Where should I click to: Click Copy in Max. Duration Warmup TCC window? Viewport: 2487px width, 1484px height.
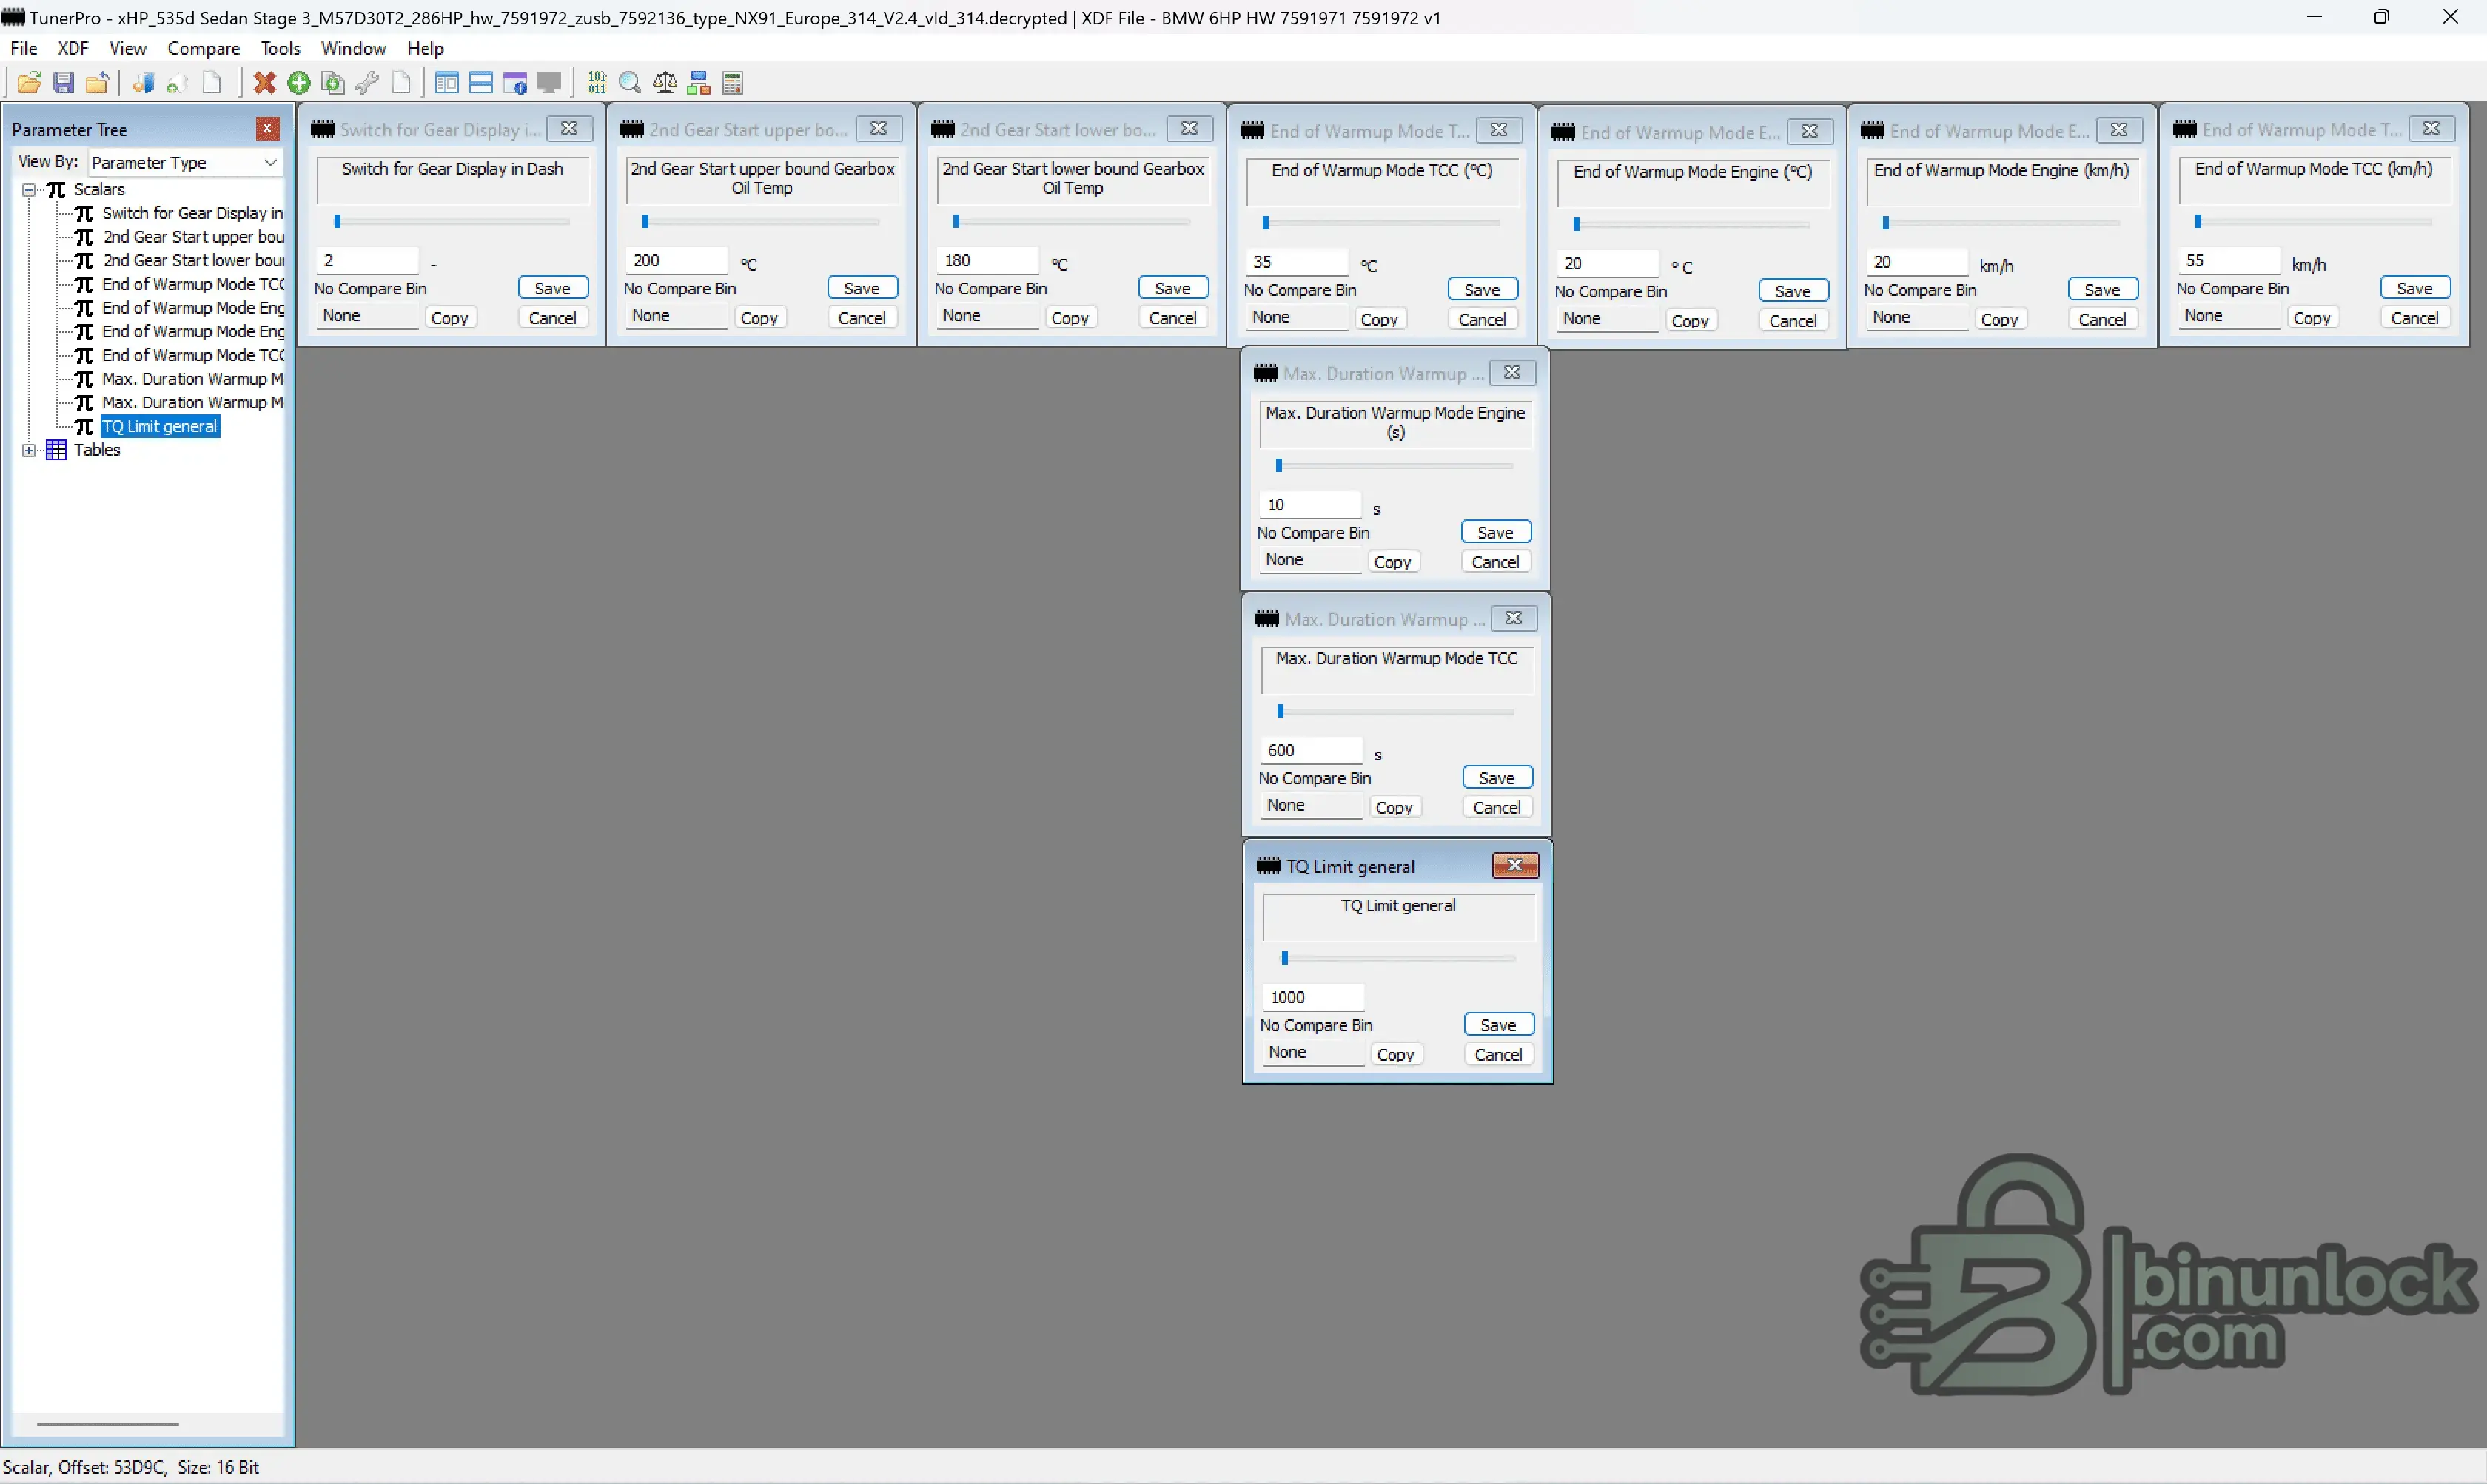tap(1394, 808)
